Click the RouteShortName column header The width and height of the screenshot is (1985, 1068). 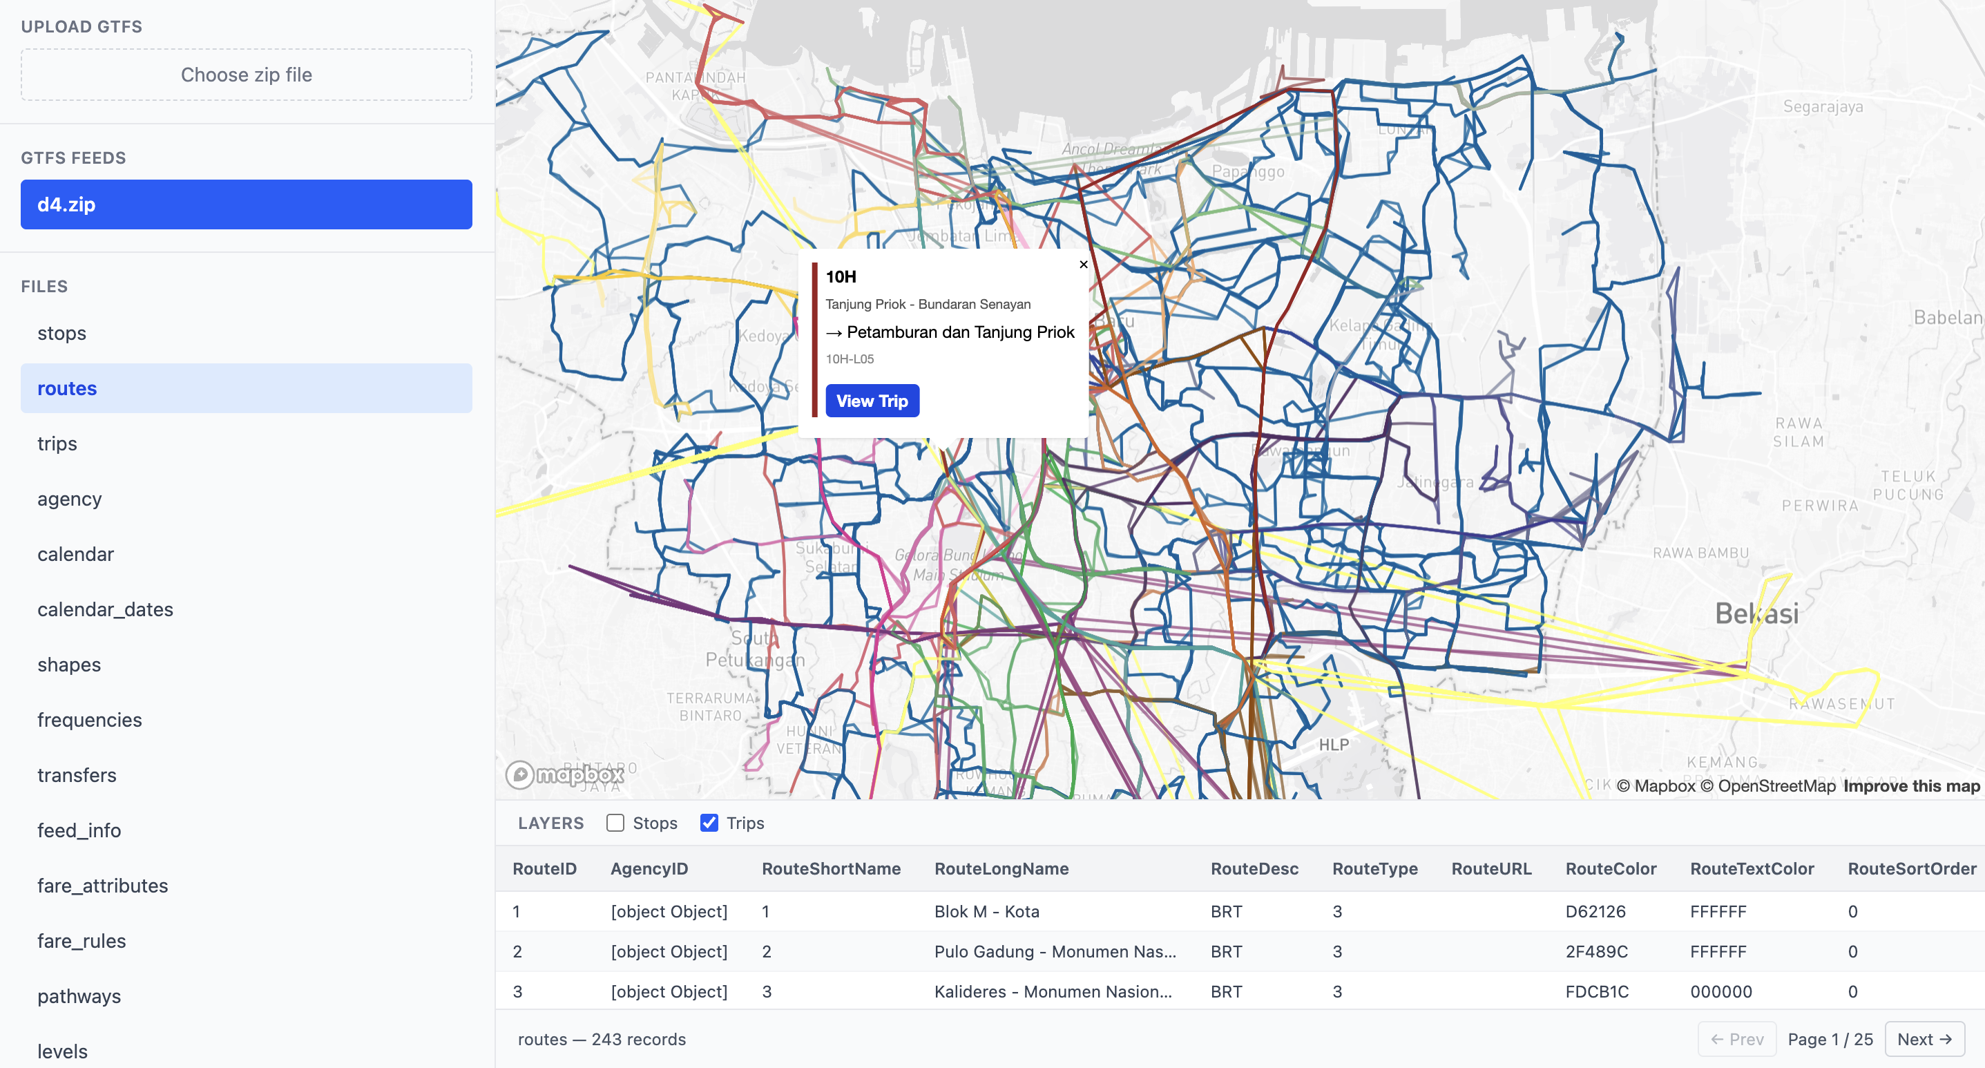pyautogui.click(x=831, y=868)
